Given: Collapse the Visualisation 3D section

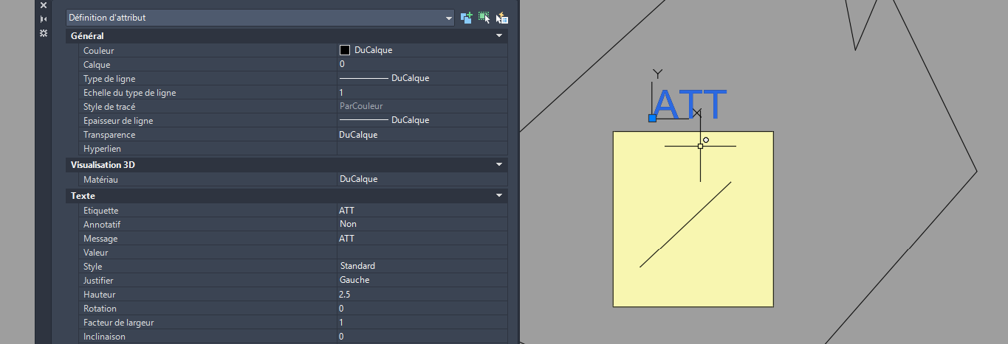Looking at the screenshot, I should (499, 164).
